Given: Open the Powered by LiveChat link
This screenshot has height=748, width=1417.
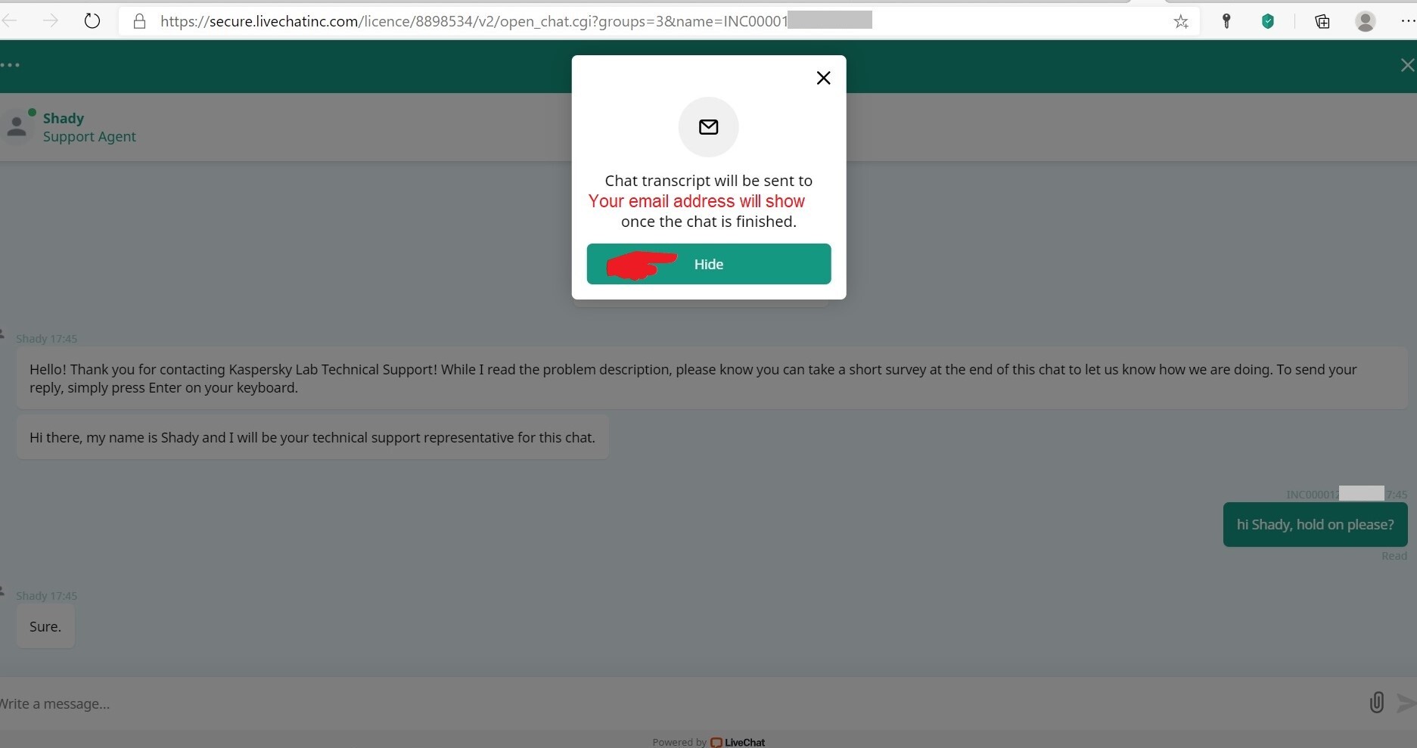Looking at the screenshot, I should pos(709,742).
